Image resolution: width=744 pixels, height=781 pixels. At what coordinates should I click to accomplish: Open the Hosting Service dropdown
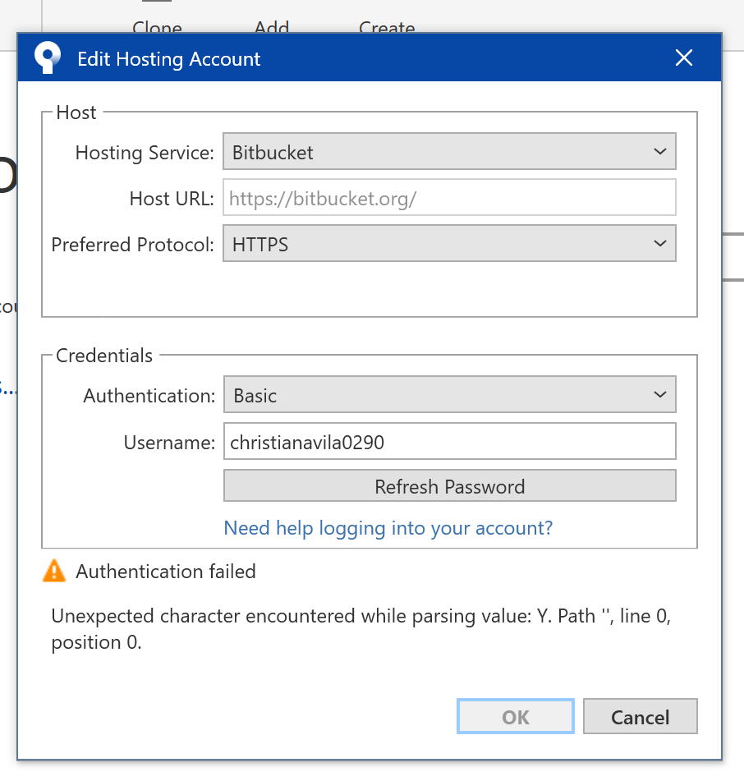coord(449,151)
